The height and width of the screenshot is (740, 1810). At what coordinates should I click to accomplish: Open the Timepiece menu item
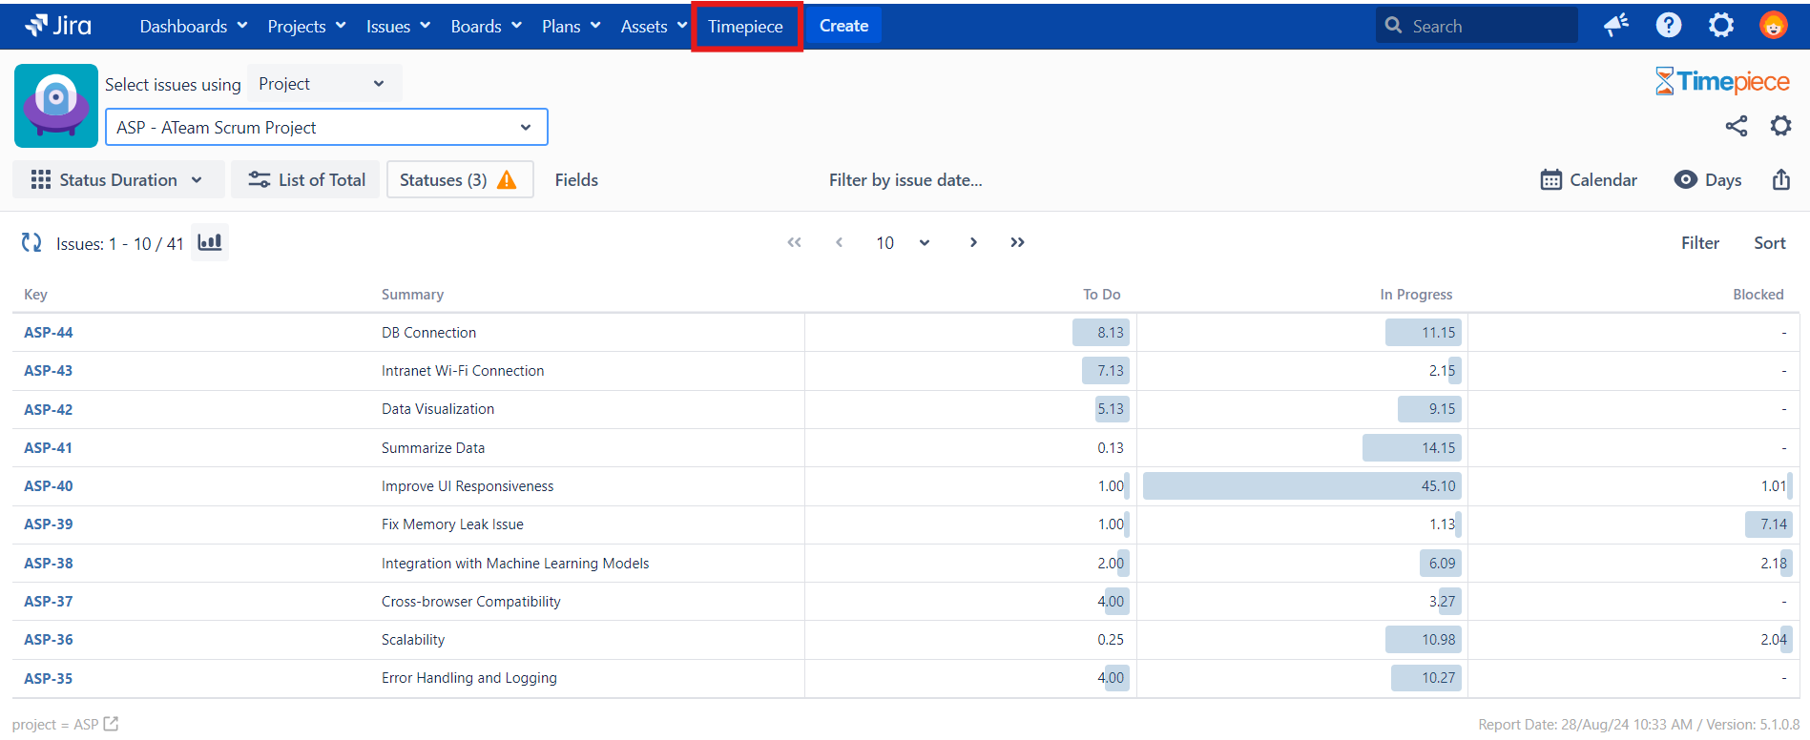745,27
